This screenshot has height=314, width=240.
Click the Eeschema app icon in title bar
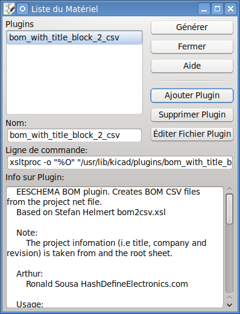(x=10, y=9)
